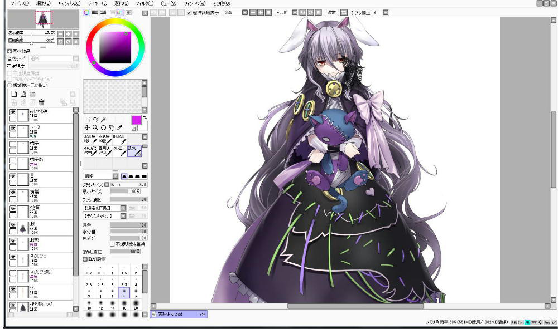
Task: Activate the eyedropper color picker tool
Action: coord(119,127)
